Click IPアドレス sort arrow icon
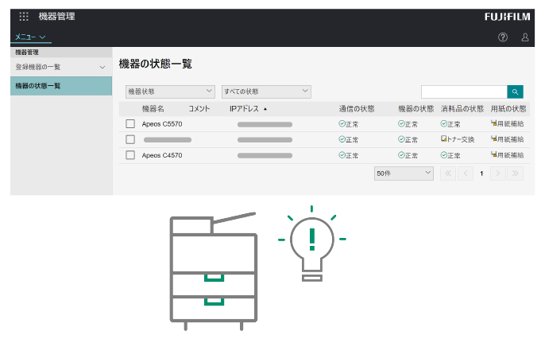This screenshot has height=343, width=545. 265,109
